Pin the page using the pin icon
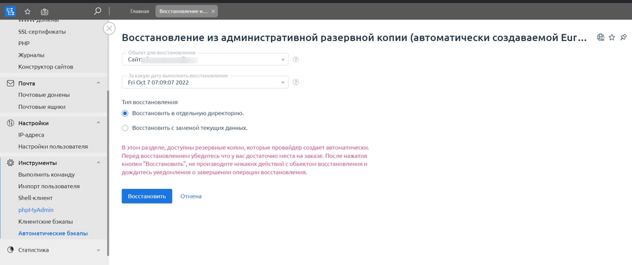Viewport: 632px width, 265px height. pos(623,38)
